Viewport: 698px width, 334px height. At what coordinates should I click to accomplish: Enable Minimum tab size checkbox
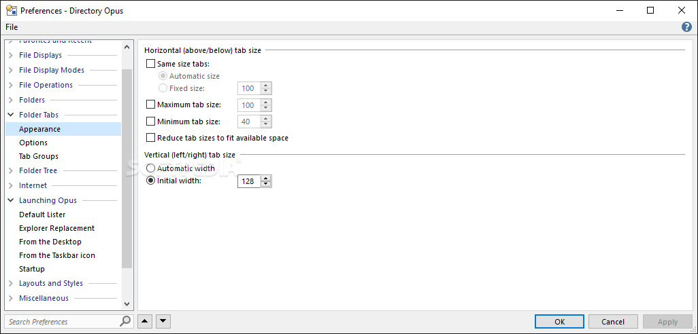click(151, 122)
